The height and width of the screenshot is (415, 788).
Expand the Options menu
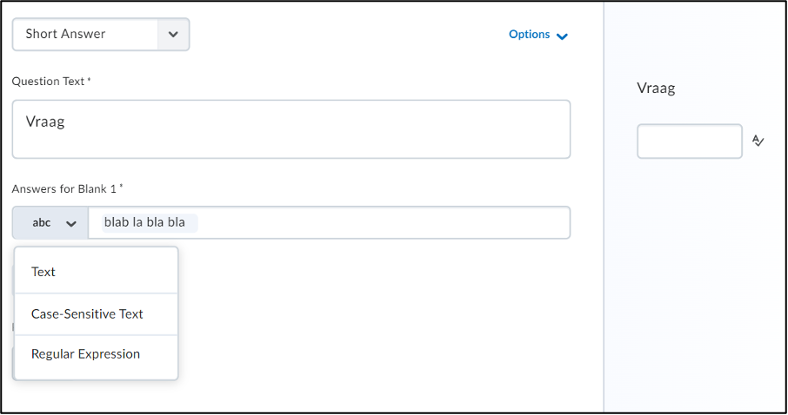pyautogui.click(x=538, y=35)
